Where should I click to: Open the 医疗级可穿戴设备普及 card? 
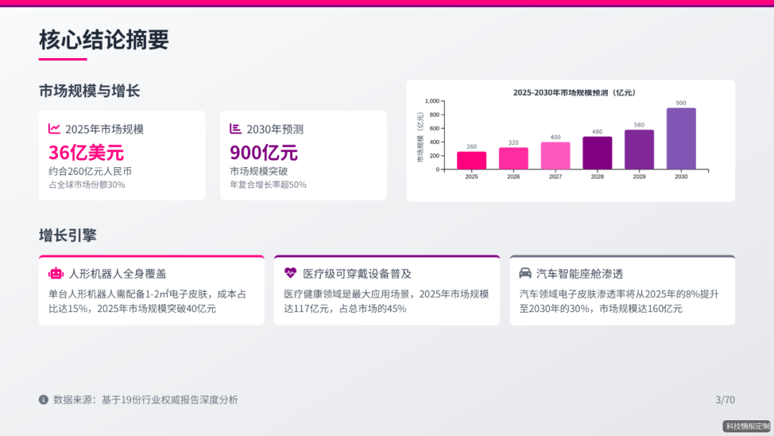pyautogui.click(x=386, y=290)
